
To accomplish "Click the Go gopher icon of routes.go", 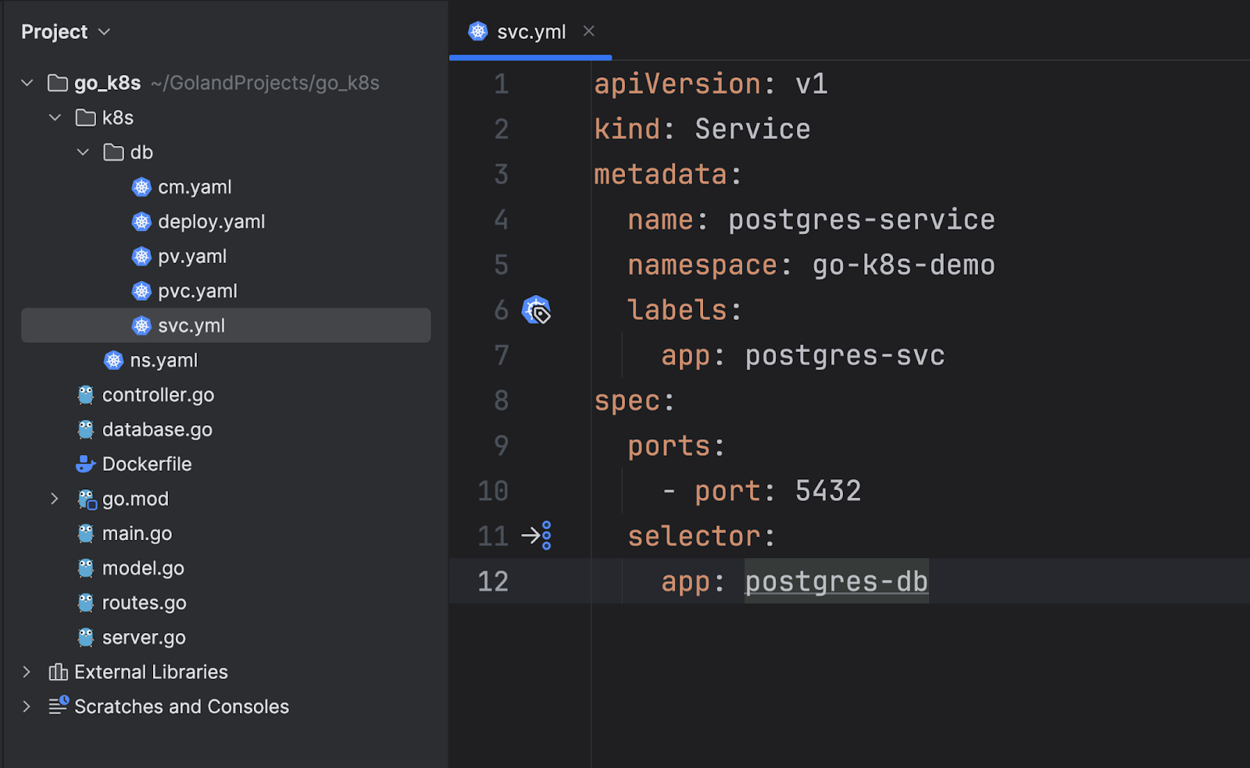I will (x=86, y=603).
